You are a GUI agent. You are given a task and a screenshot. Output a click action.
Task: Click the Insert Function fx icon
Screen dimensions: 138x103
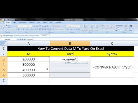coord(25,39)
